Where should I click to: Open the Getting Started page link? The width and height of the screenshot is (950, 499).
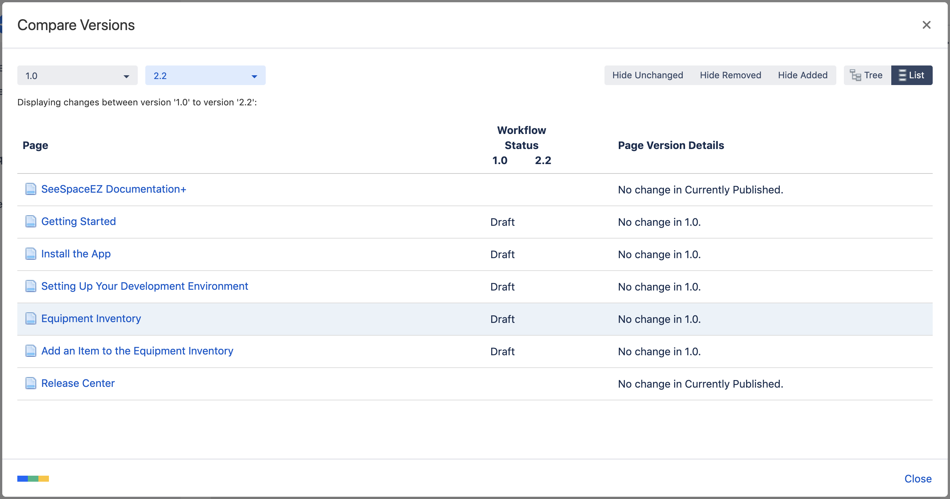[x=78, y=221]
